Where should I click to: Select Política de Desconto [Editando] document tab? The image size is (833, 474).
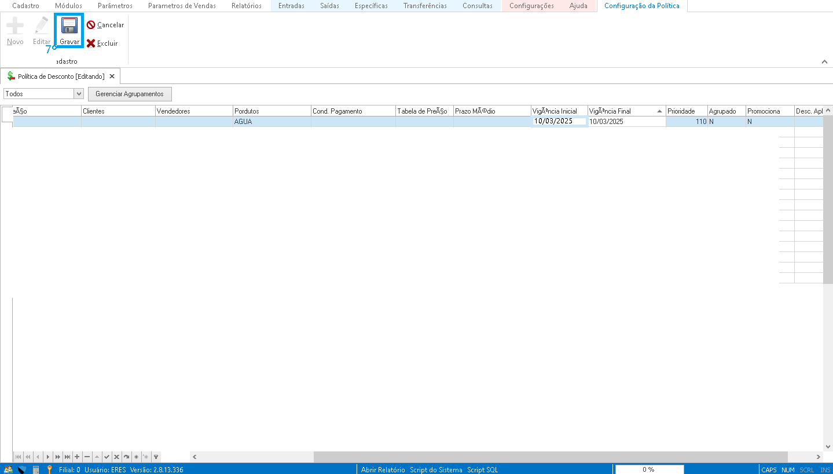tap(61, 76)
